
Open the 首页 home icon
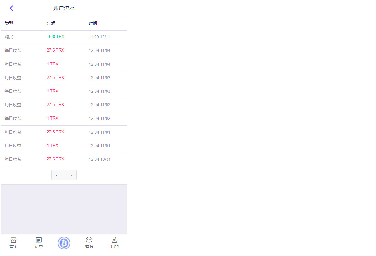click(x=14, y=242)
